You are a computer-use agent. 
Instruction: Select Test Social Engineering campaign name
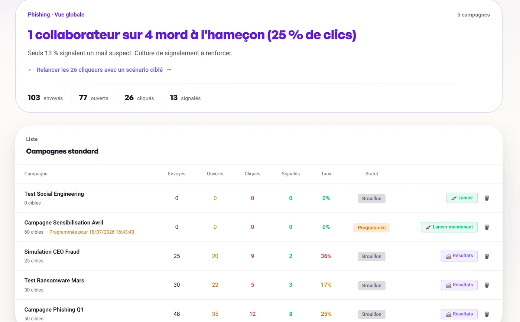[54, 194]
